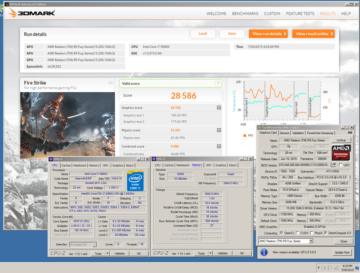The image size is (360, 273).
Task: Open the CUSTOM section
Action: [272, 14]
